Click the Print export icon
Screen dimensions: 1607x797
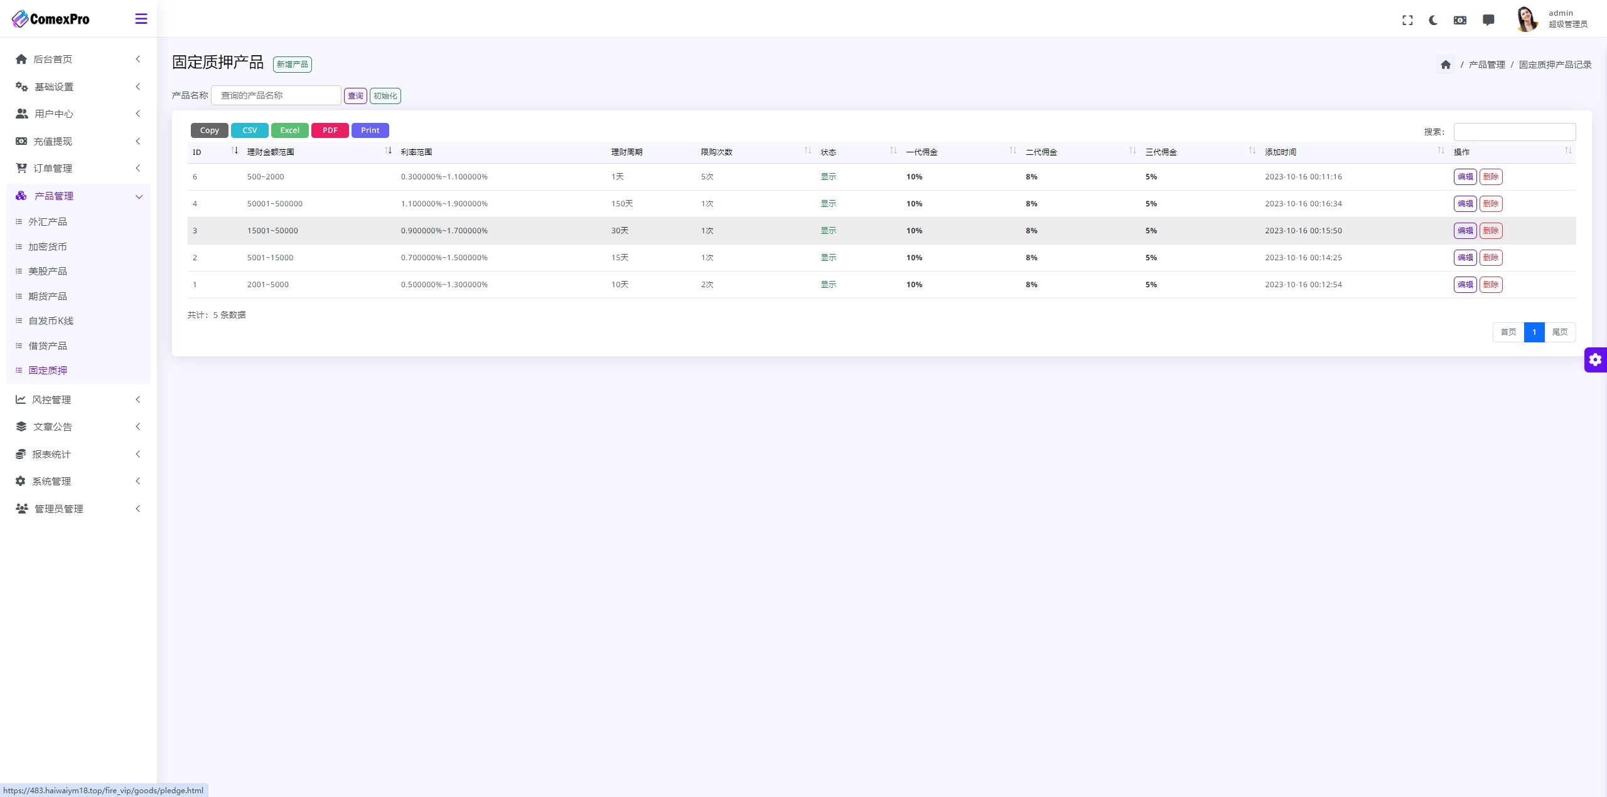tap(370, 130)
